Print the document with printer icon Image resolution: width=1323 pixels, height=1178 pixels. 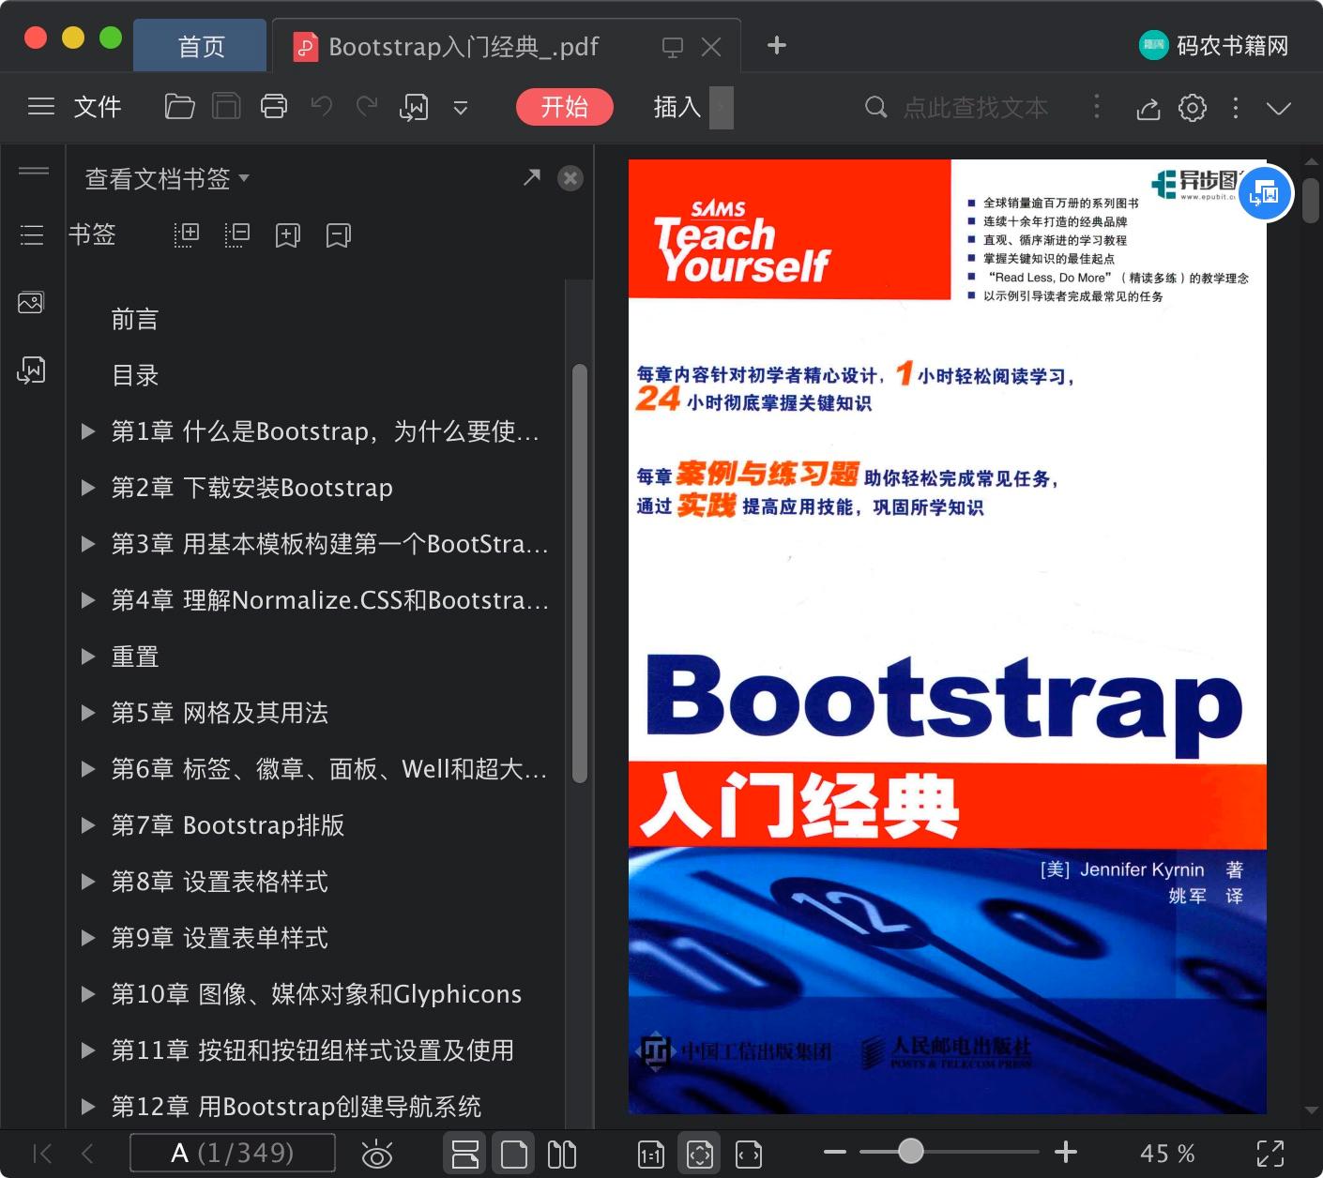[274, 107]
